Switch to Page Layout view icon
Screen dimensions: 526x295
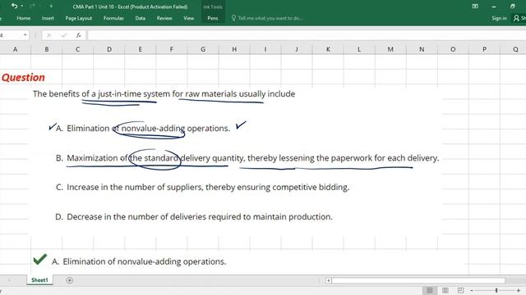click(x=445, y=290)
